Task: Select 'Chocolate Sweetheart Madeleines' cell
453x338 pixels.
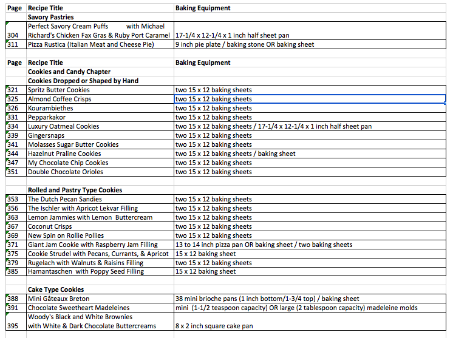Action: (100, 308)
